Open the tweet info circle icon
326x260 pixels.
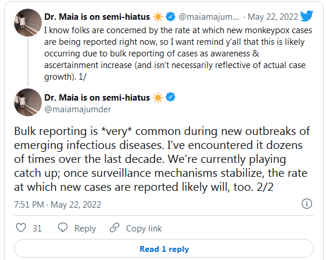307,204
